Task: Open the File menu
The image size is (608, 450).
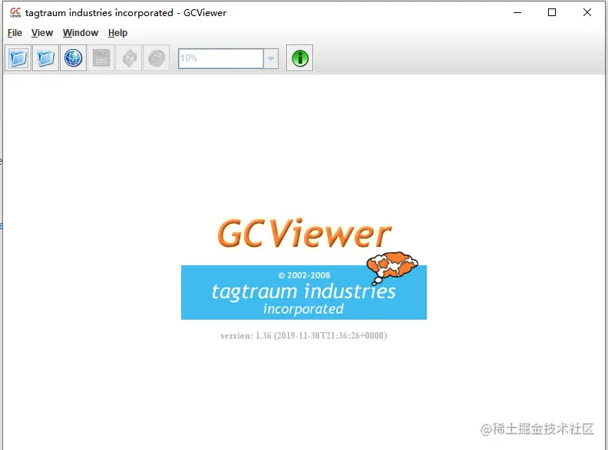Action: [15, 33]
